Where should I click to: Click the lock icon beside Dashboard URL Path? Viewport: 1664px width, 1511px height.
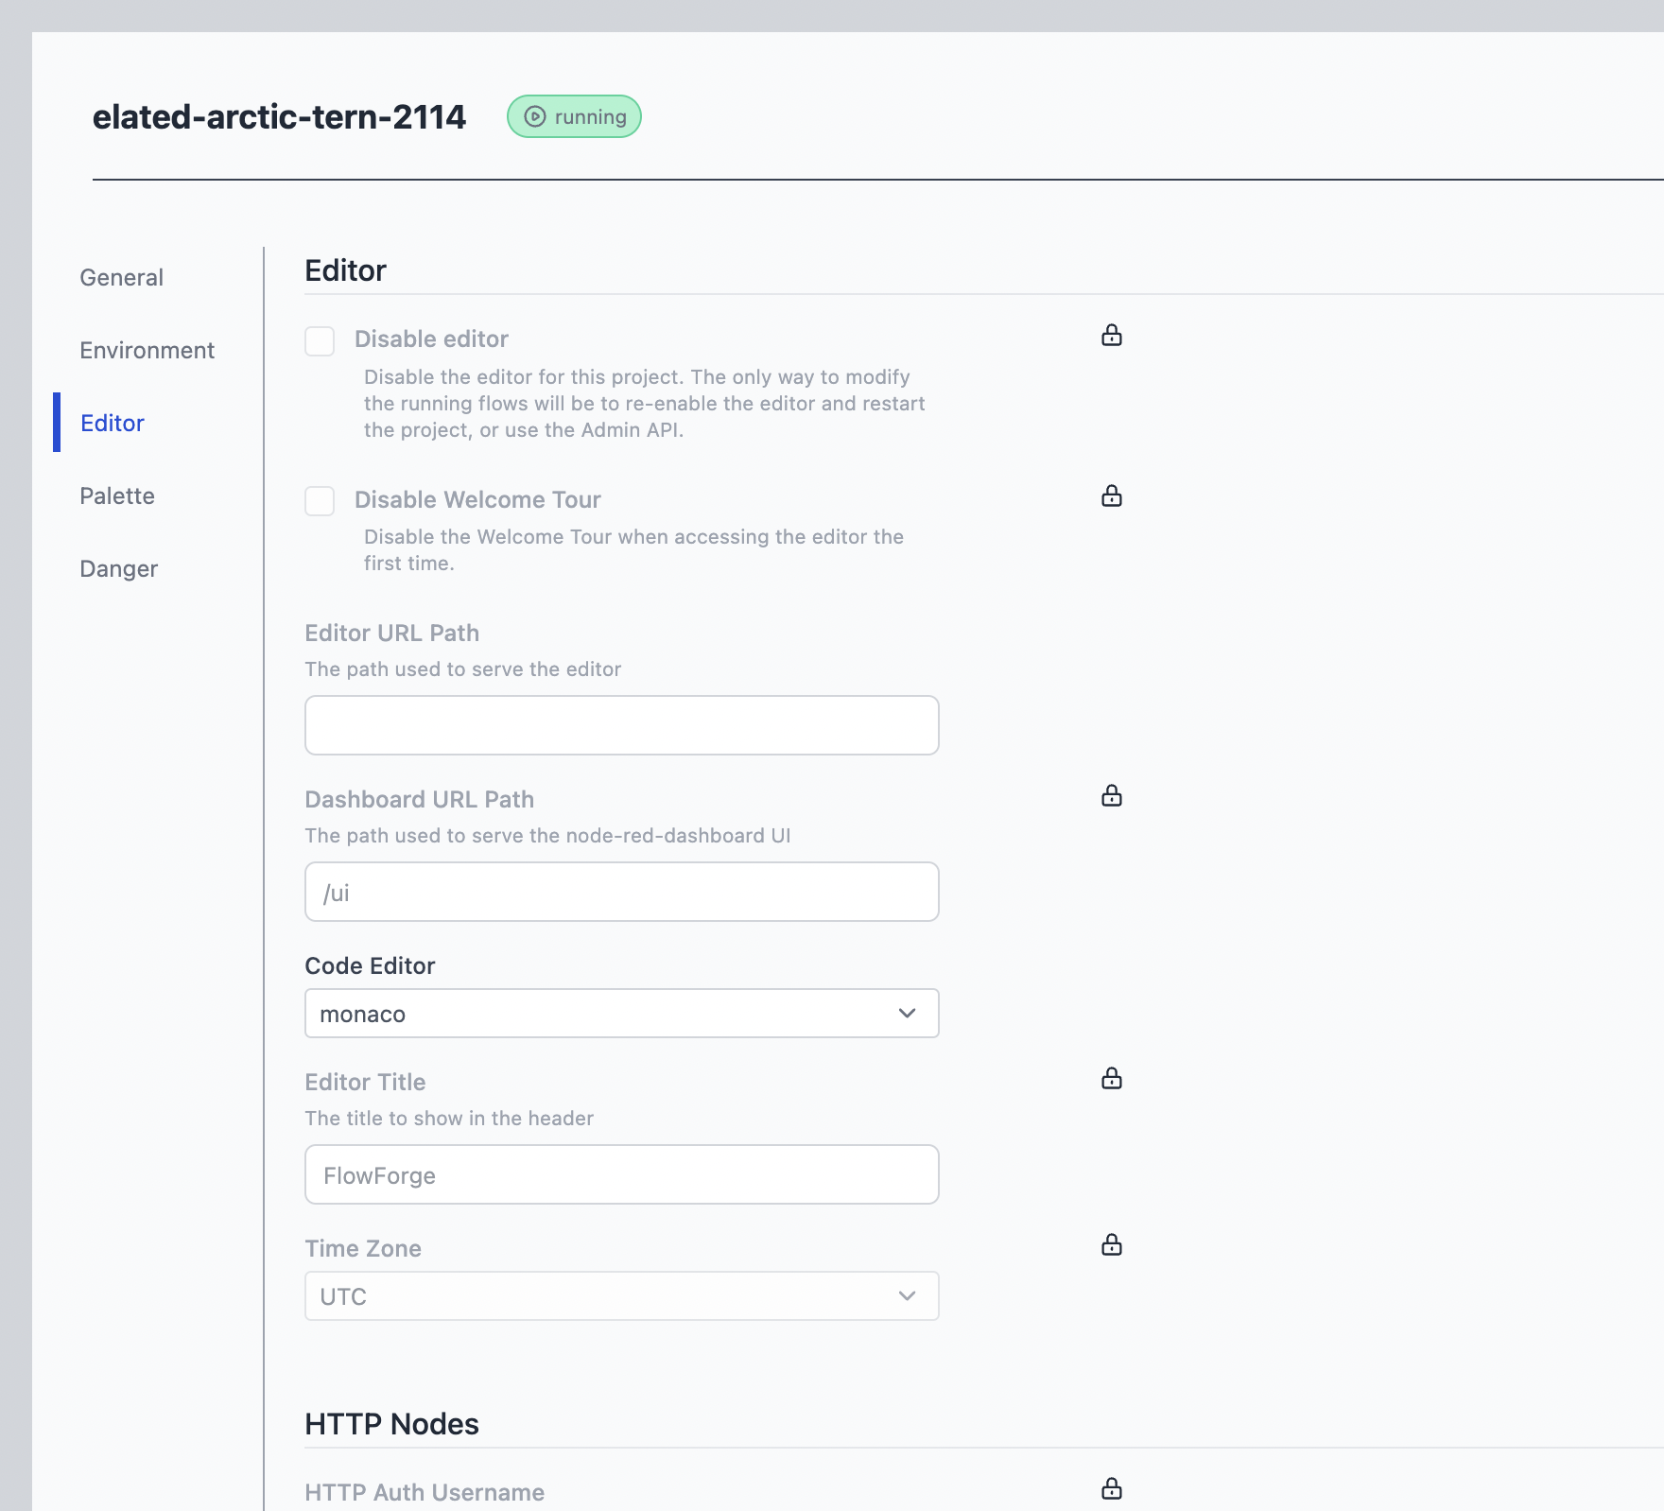coord(1112,795)
